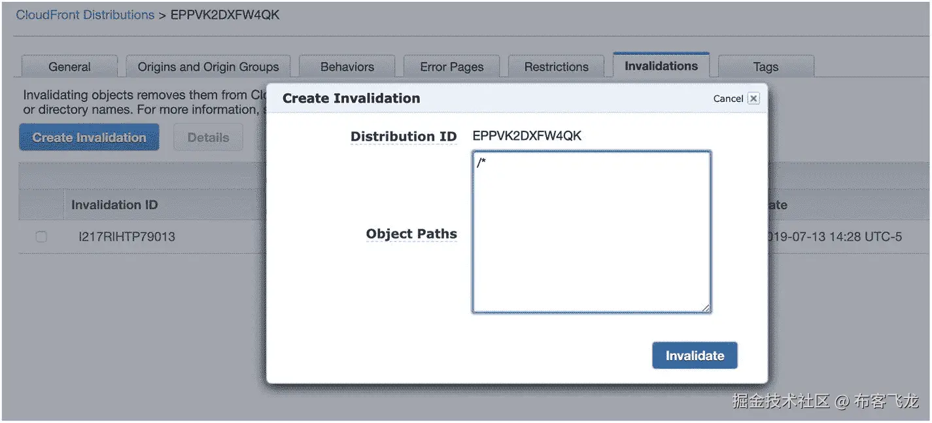Tick the checkbox for invalidation I217RIHTP79013
Viewport: 932px width, 423px height.
click(41, 237)
